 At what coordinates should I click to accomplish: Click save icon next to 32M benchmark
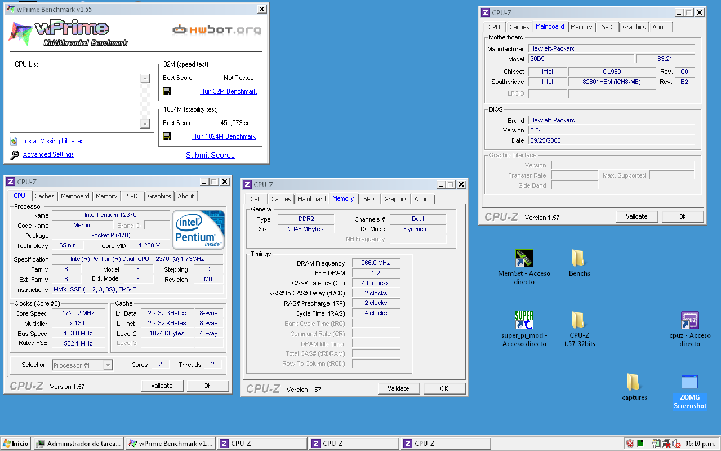click(x=167, y=91)
